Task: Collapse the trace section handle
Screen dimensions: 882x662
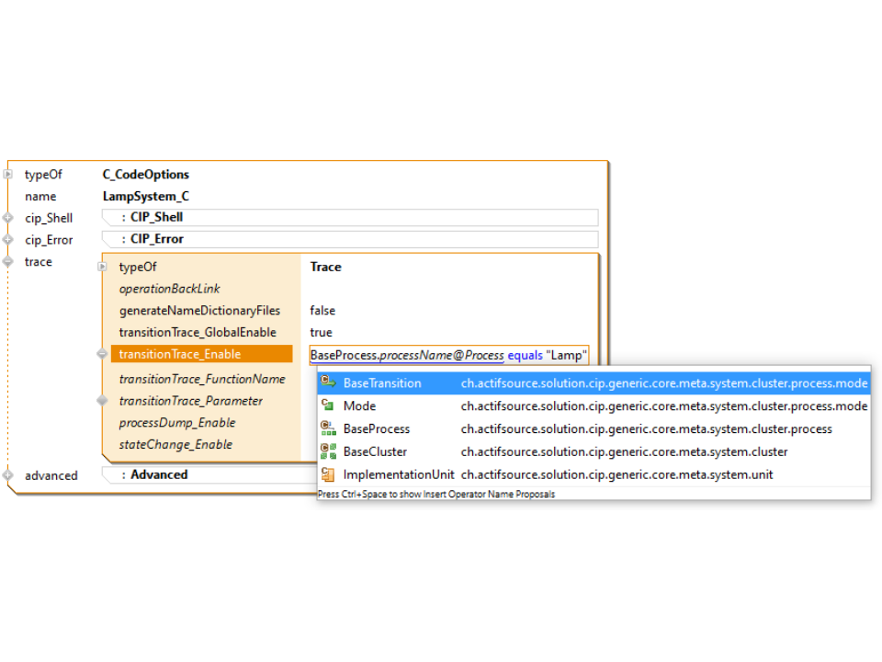Action: 8,262
